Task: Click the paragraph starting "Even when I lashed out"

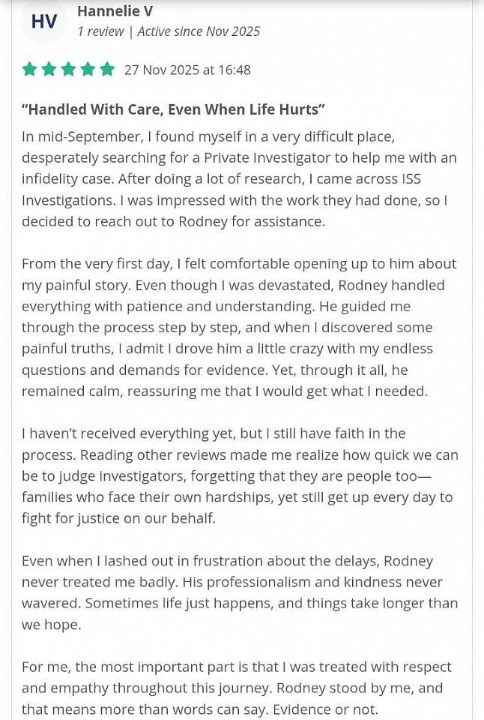Action: [238, 592]
